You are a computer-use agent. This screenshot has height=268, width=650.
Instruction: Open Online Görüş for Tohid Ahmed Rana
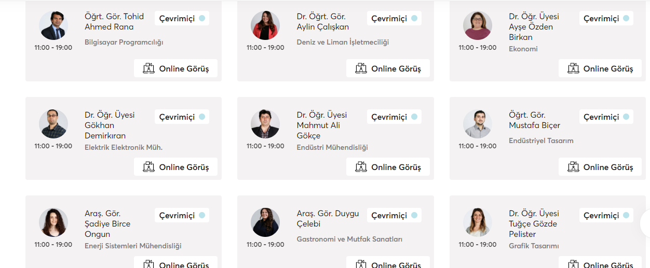tap(175, 68)
